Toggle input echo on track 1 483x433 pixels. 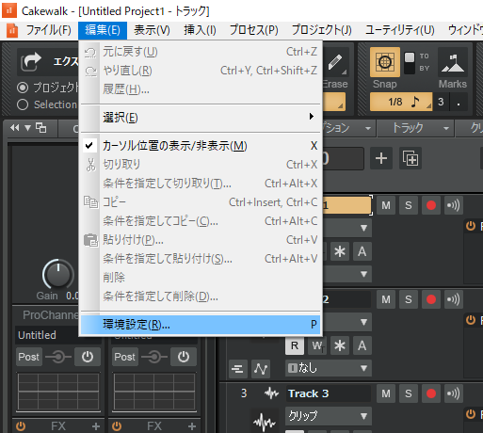(x=454, y=205)
